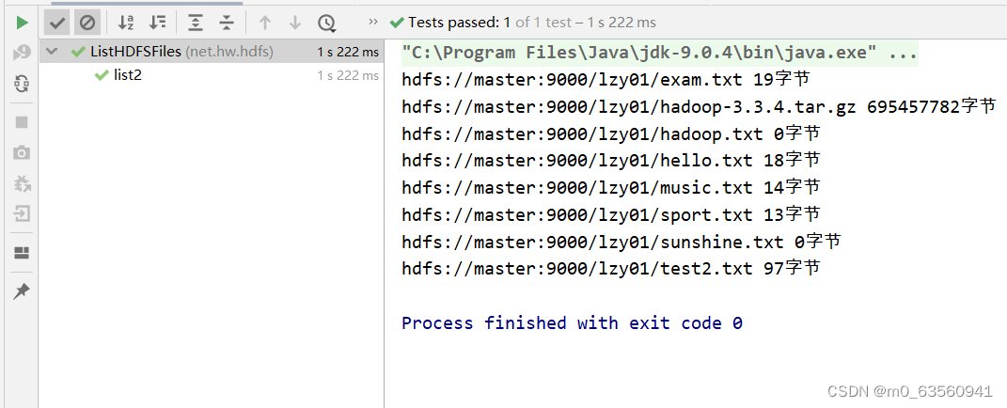Click the double chevron more toolbar button
The image size is (1007, 408).
coord(373,22)
